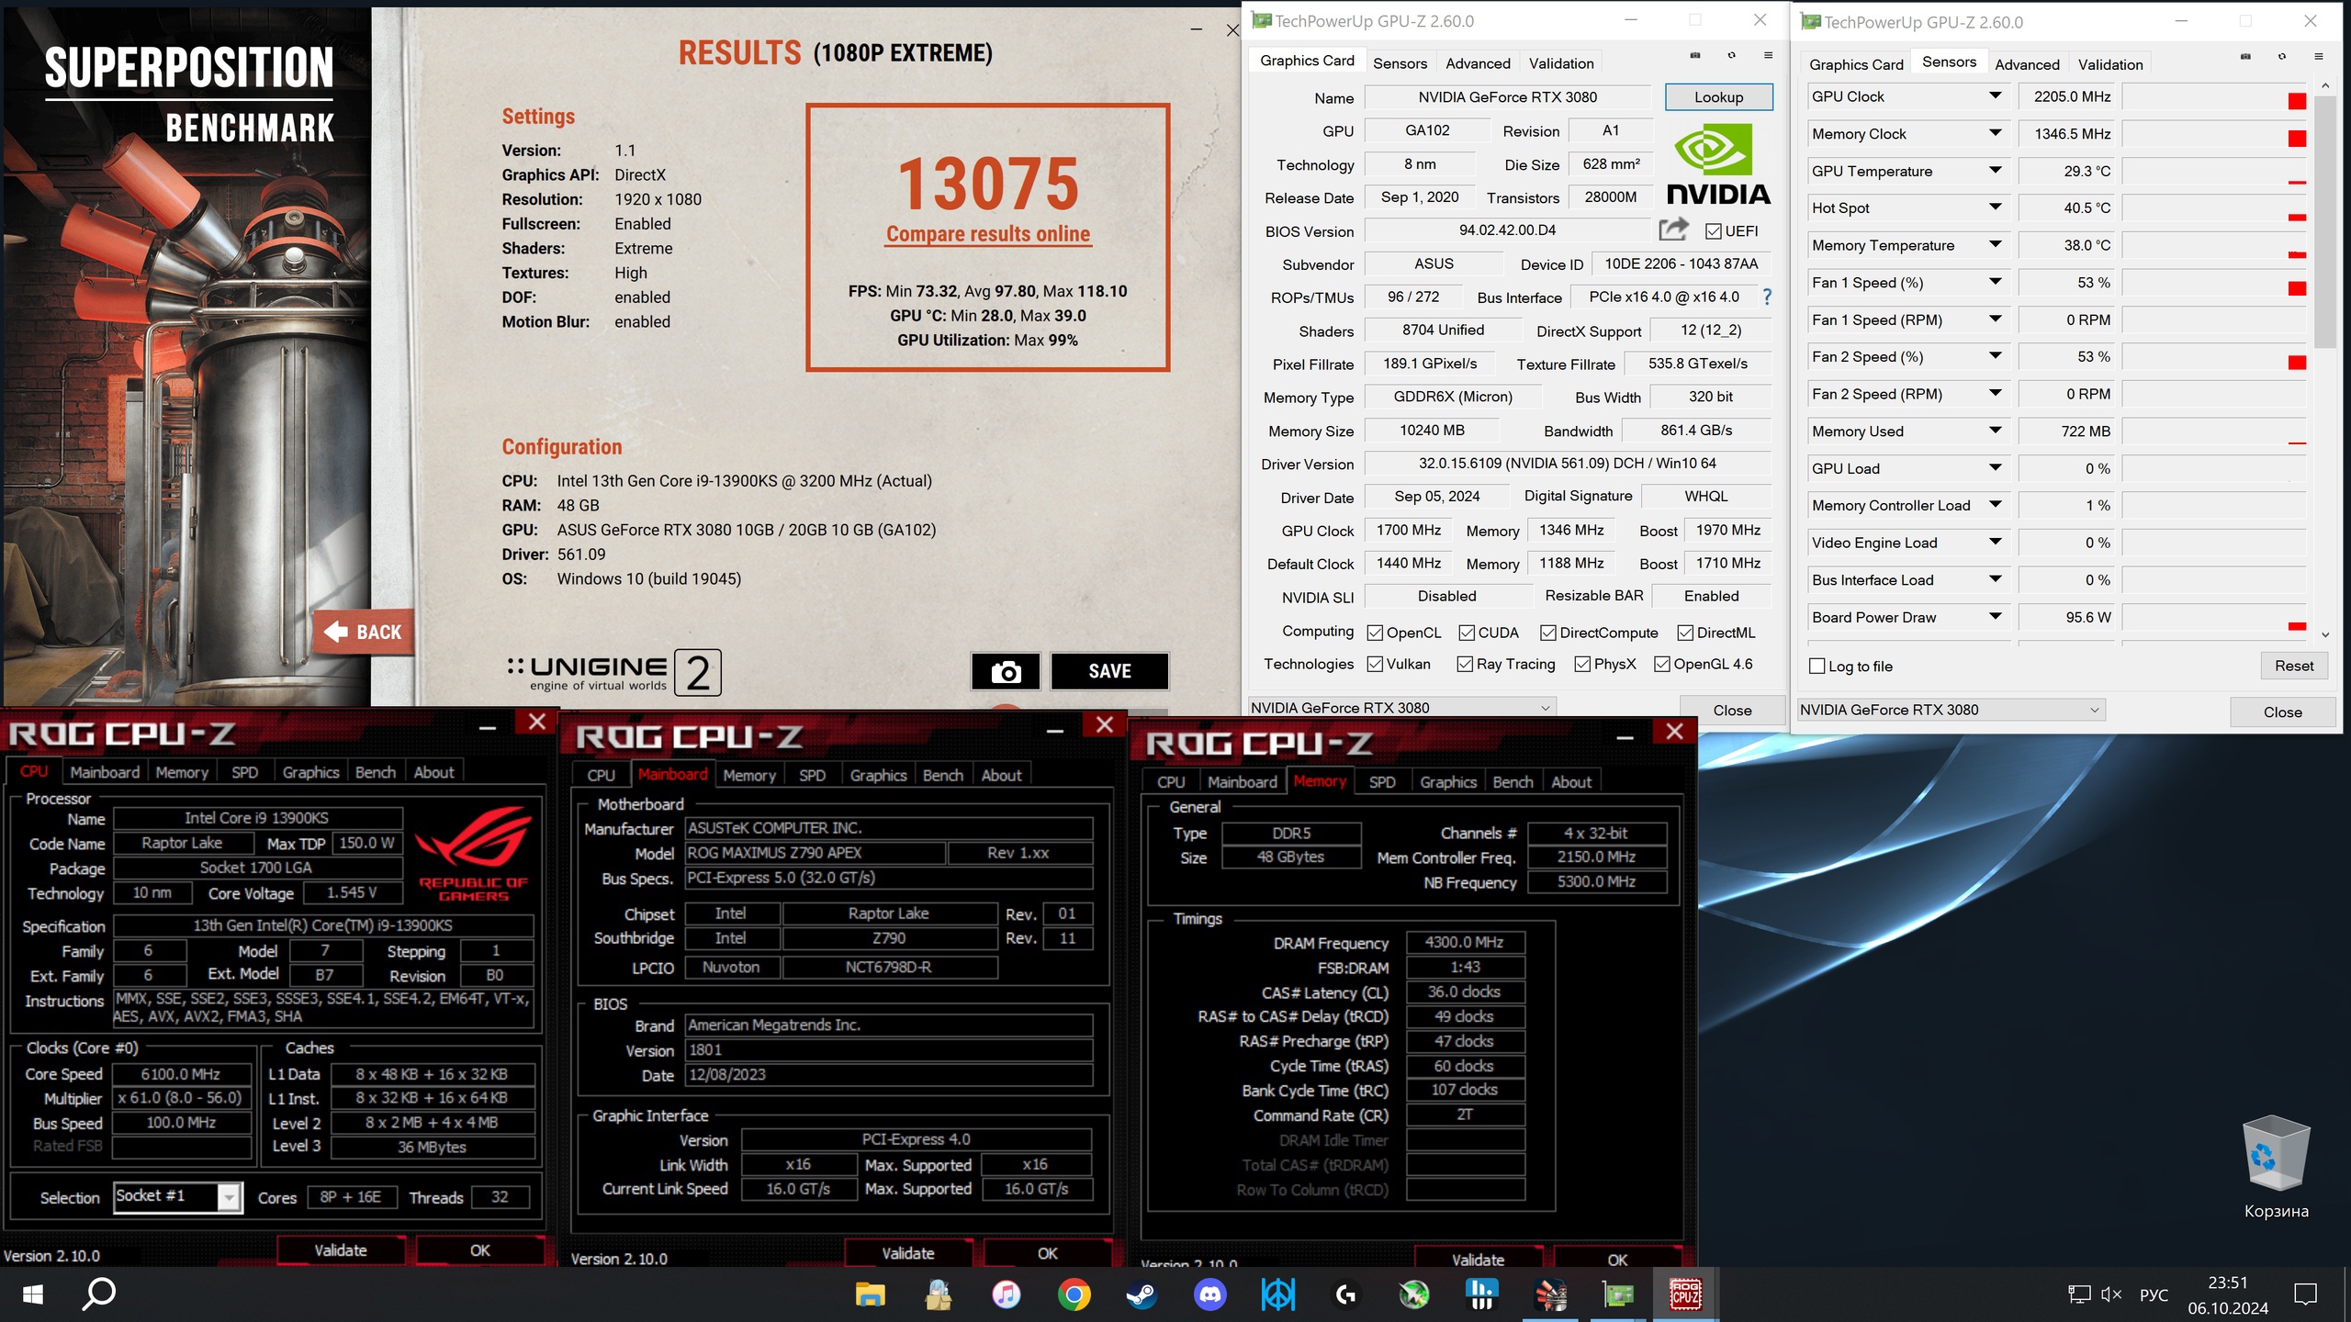Open taskbar search magnifier
Viewport: 2351px width, 1322px height.
coord(99,1294)
